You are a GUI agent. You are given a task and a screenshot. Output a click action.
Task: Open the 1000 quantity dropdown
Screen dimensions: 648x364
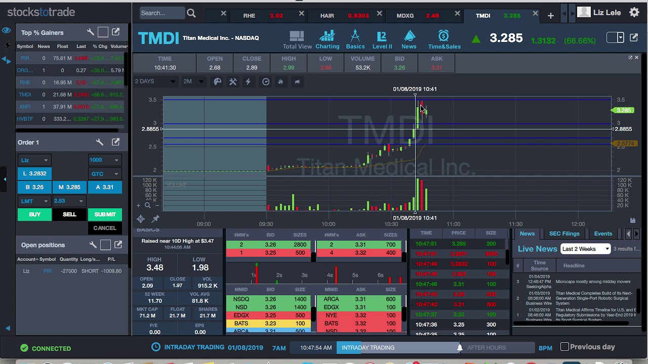click(104, 160)
